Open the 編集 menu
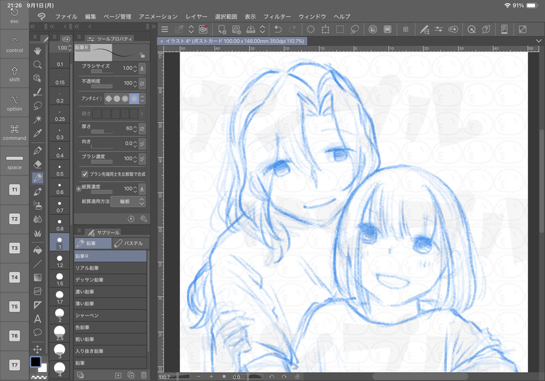This screenshot has width=545, height=381. (90, 16)
